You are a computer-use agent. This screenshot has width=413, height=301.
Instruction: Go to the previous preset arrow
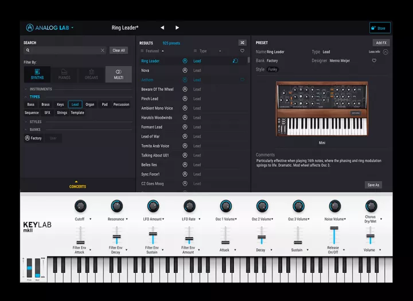click(x=162, y=28)
